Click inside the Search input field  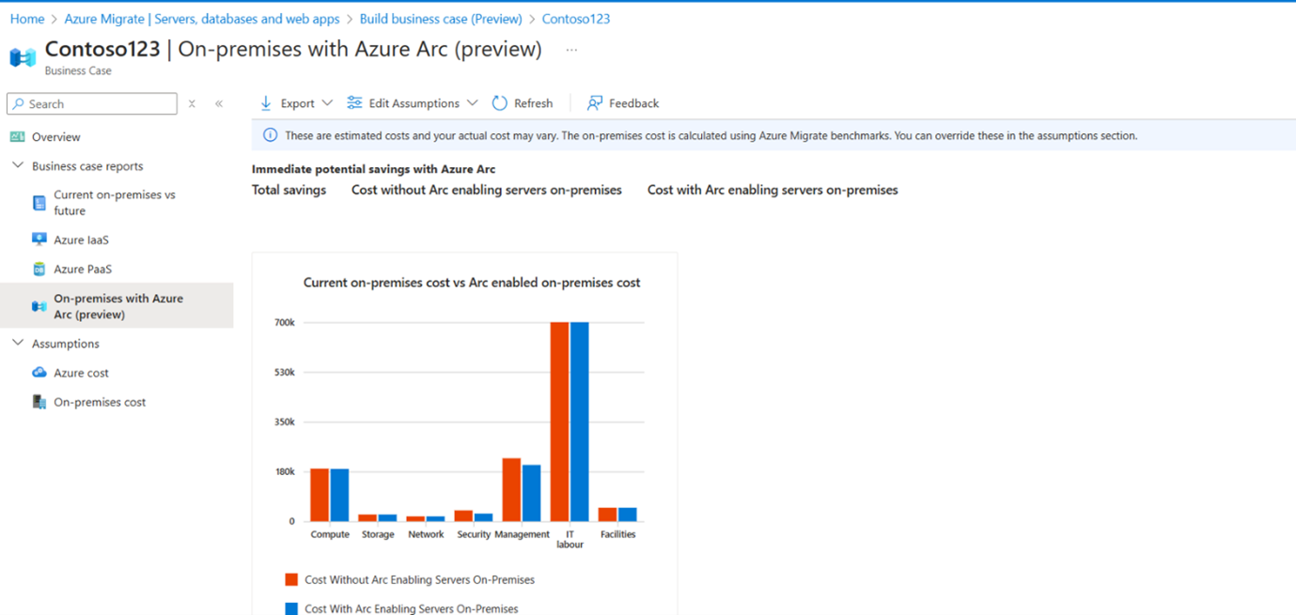92,103
